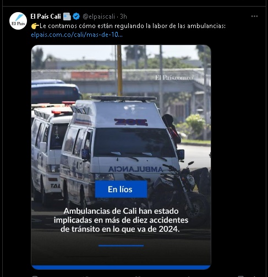268x277 pixels.
Task: Click the mirrored AMBULANCIA text on the van
Action: click(x=135, y=169)
